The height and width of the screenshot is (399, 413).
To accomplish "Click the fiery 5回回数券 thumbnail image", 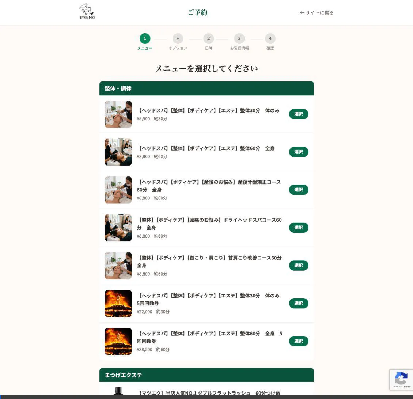I will [x=118, y=303].
